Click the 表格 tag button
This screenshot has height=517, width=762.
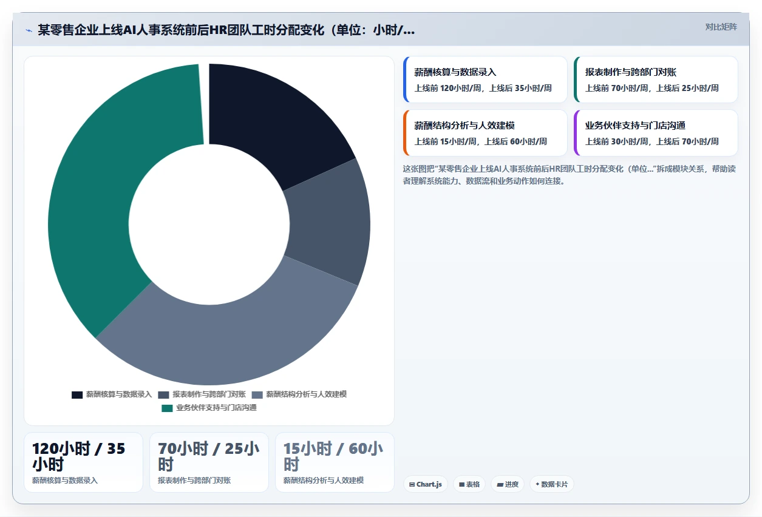[x=469, y=484]
